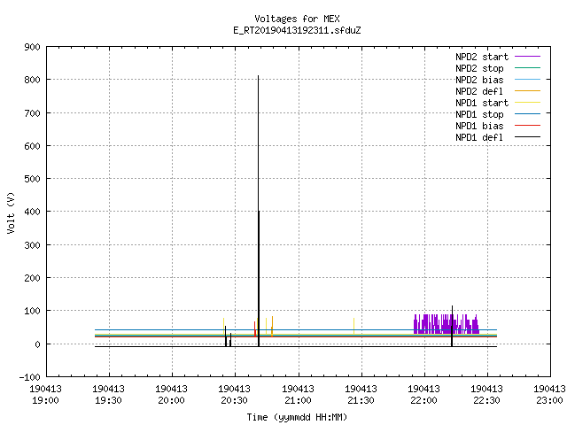The image size is (567, 425).
Task: Click the red NPD1 bias legend line
Action: (x=528, y=126)
